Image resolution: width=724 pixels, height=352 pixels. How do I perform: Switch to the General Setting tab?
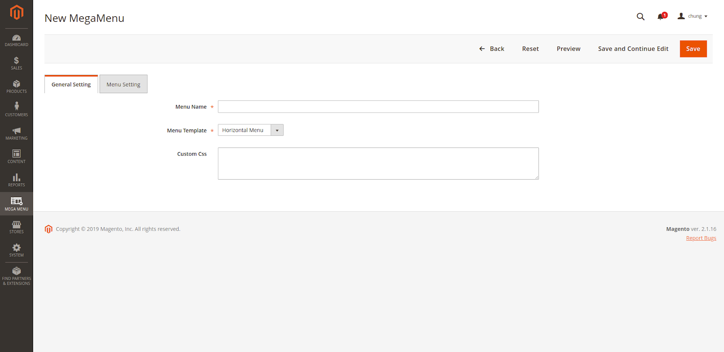pos(71,85)
